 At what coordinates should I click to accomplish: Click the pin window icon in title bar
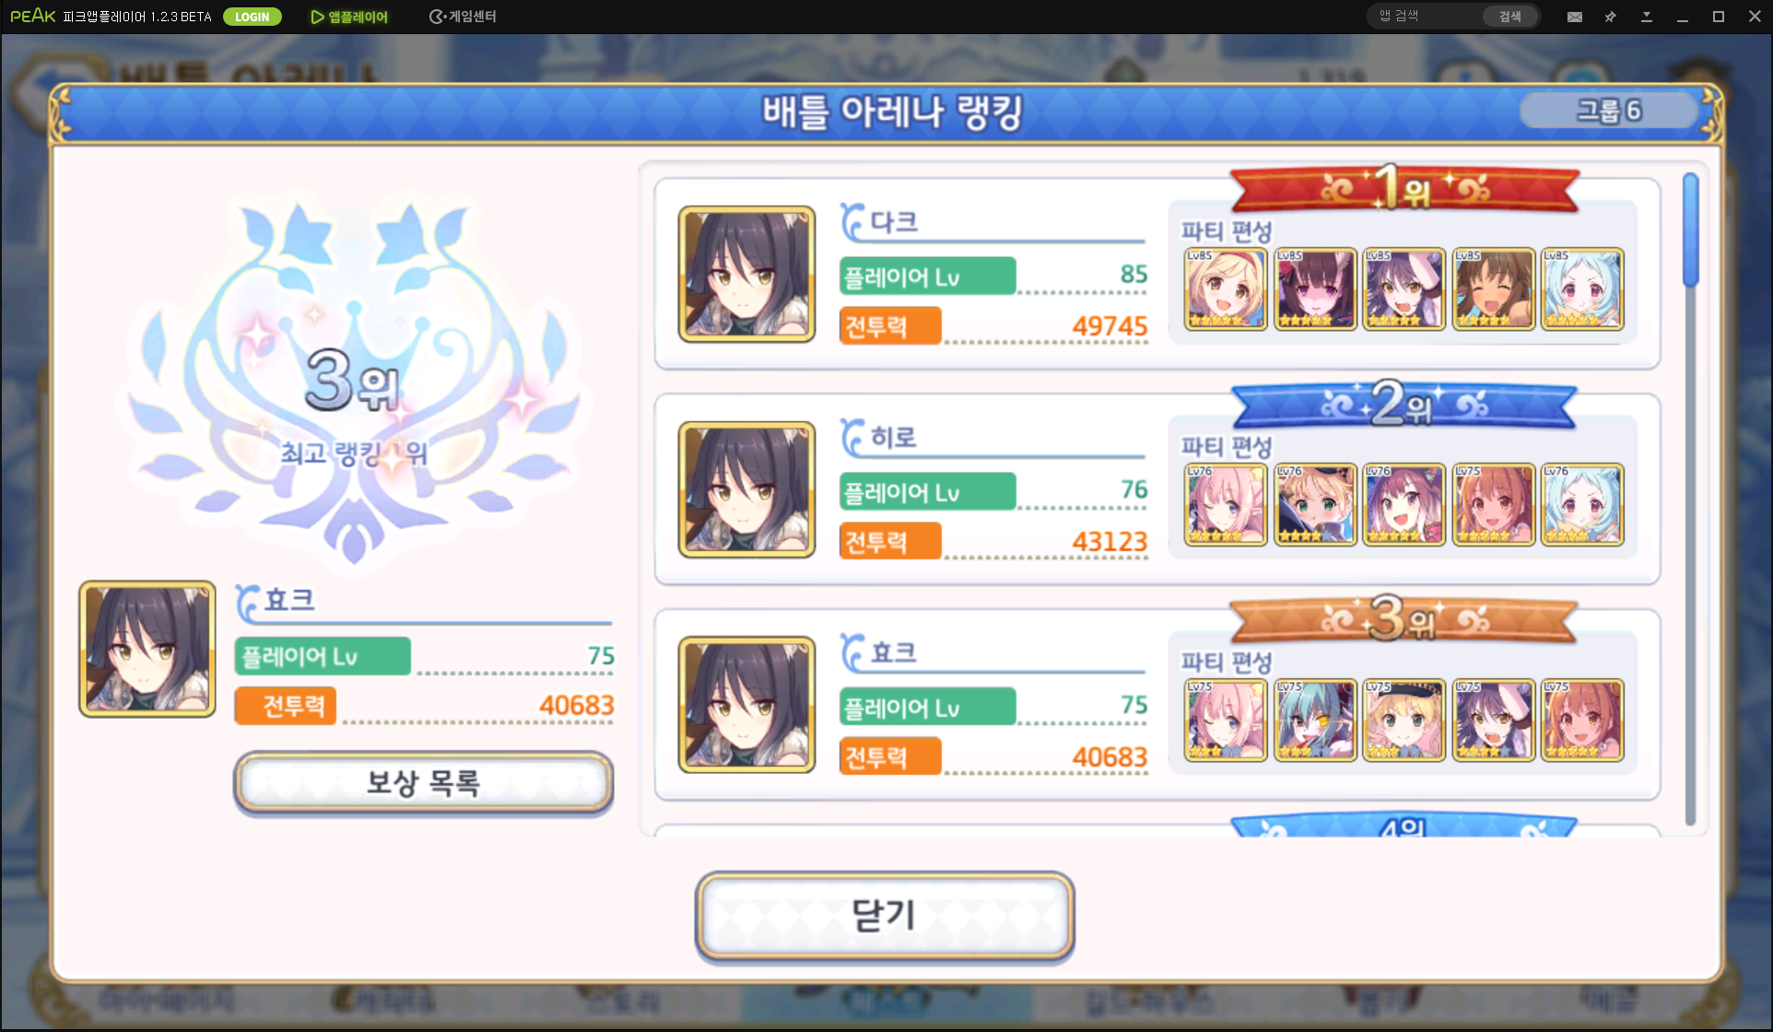coord(1611,17)
